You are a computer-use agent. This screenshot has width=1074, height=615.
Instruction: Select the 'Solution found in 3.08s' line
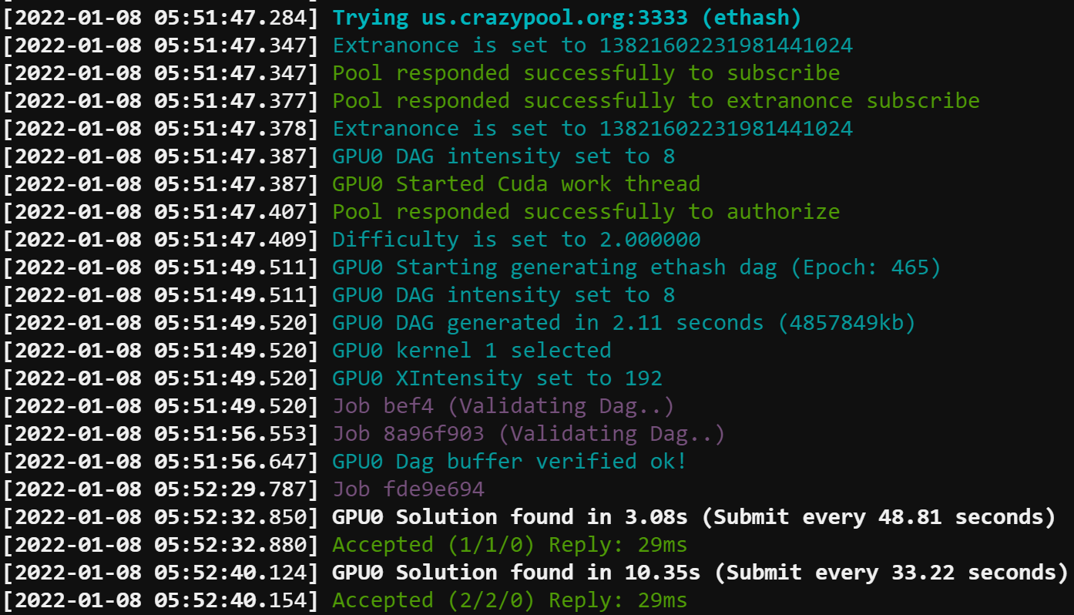693,516
